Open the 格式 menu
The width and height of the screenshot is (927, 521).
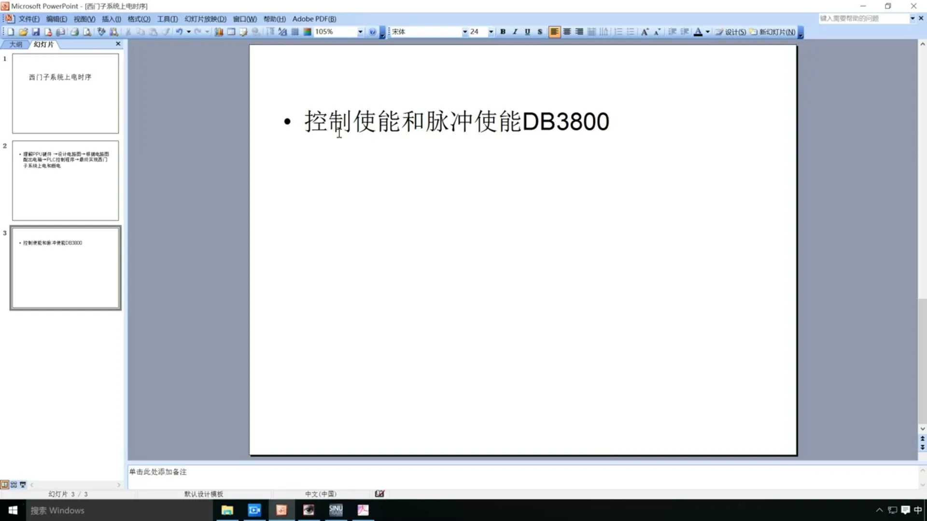pyautogui.click(x=139, y=19)
